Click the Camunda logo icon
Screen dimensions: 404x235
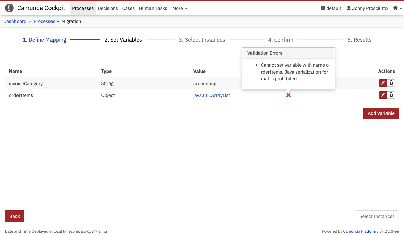[9, 8]
